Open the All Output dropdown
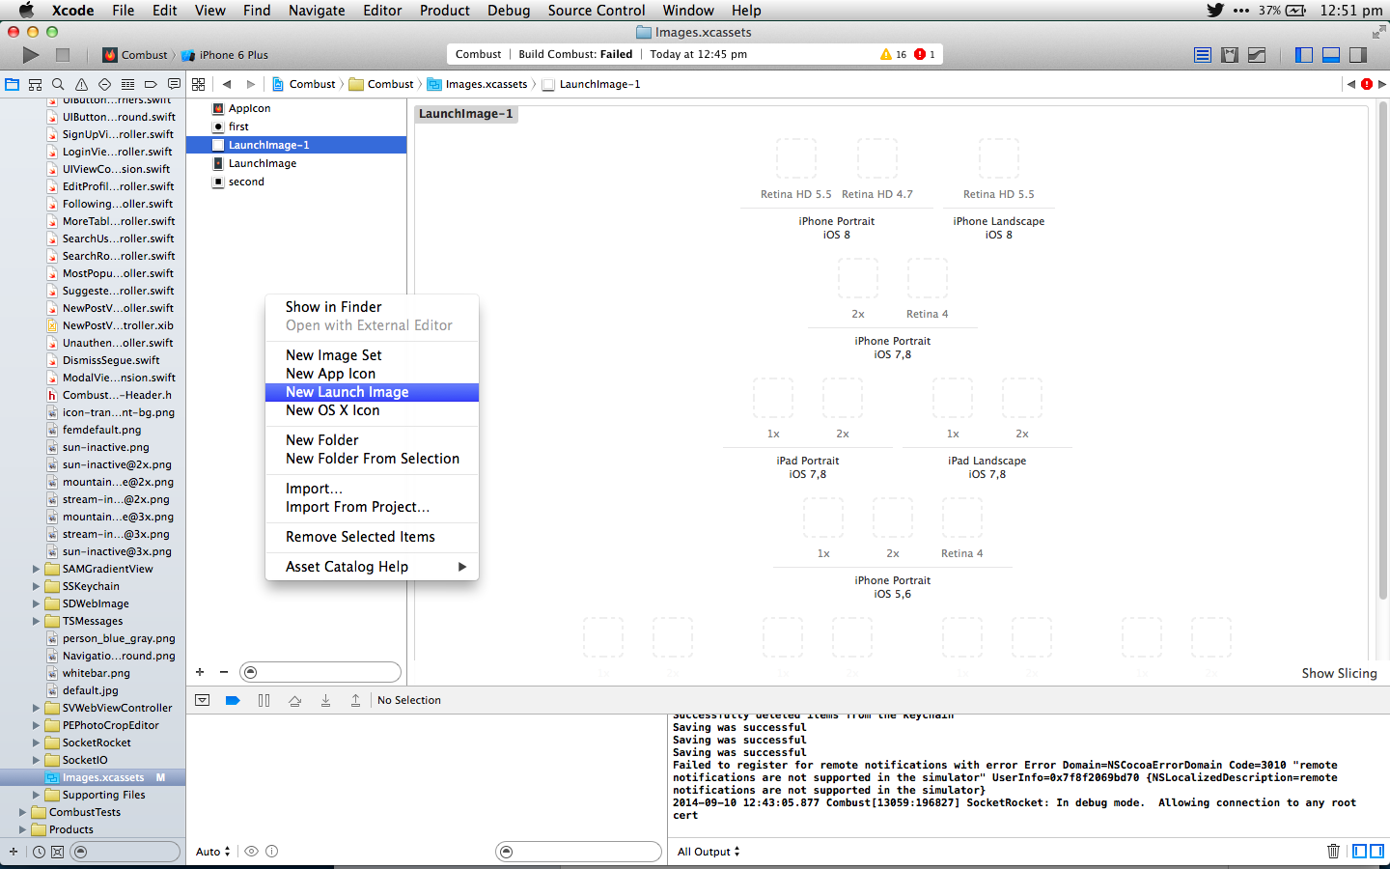 tap(709, 852)
